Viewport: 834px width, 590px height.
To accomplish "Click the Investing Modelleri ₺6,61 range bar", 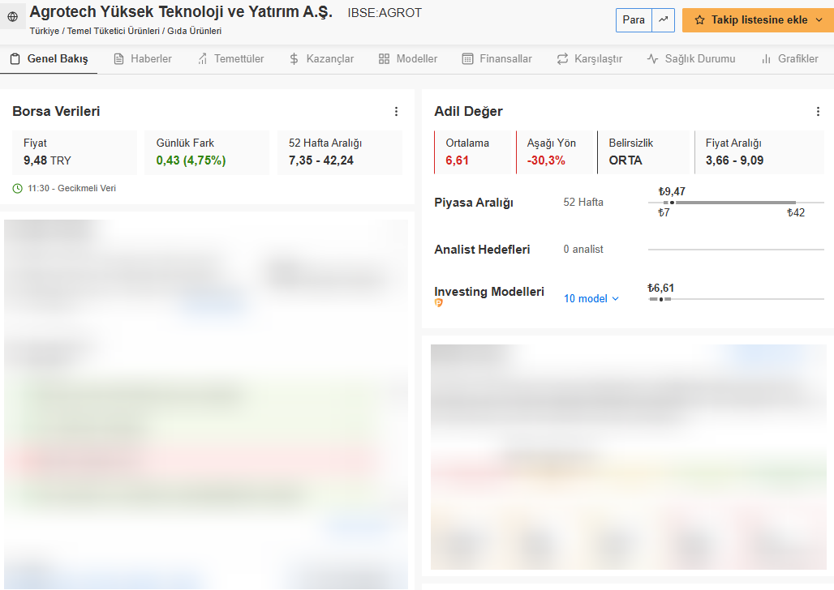I will click(736, 299).
